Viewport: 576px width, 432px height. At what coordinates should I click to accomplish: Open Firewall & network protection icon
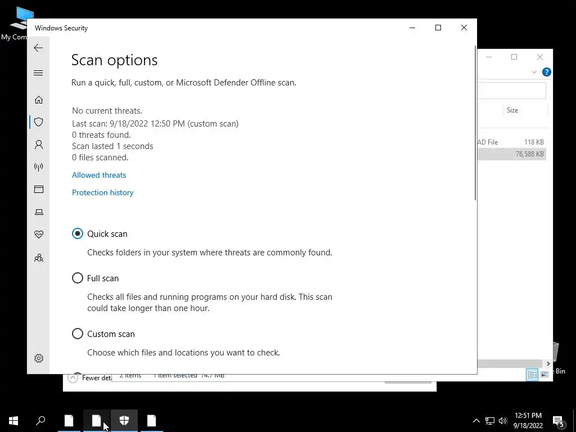pyautogui.click(x=39, y=167)
